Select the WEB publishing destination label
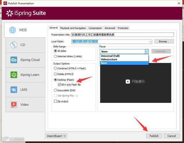The height and width of the screenshot is (143, 184). click(23, 30)
